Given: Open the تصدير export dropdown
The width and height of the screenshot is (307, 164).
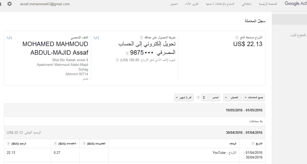Looking at the screenshot, I should [x=211, y=98].
